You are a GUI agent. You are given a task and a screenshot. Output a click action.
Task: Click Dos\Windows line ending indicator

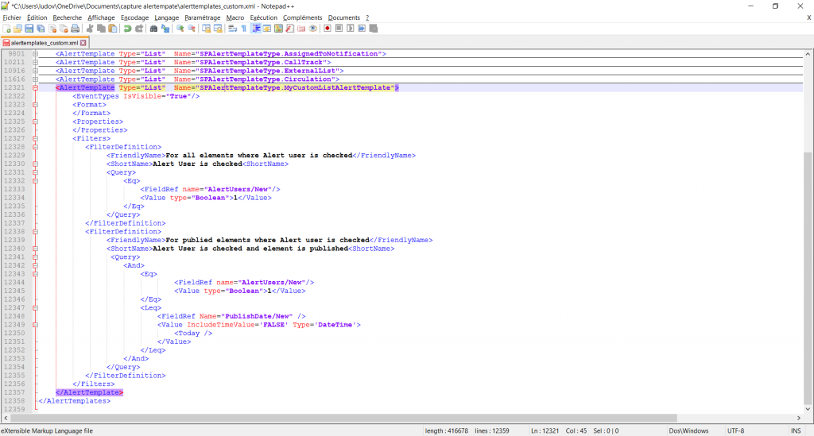point(688,430)
